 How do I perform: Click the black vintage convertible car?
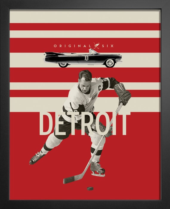83,58
